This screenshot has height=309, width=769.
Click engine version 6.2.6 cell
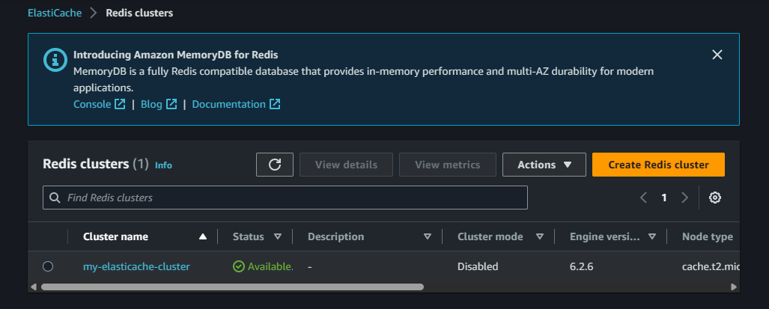tap(582, 266)
